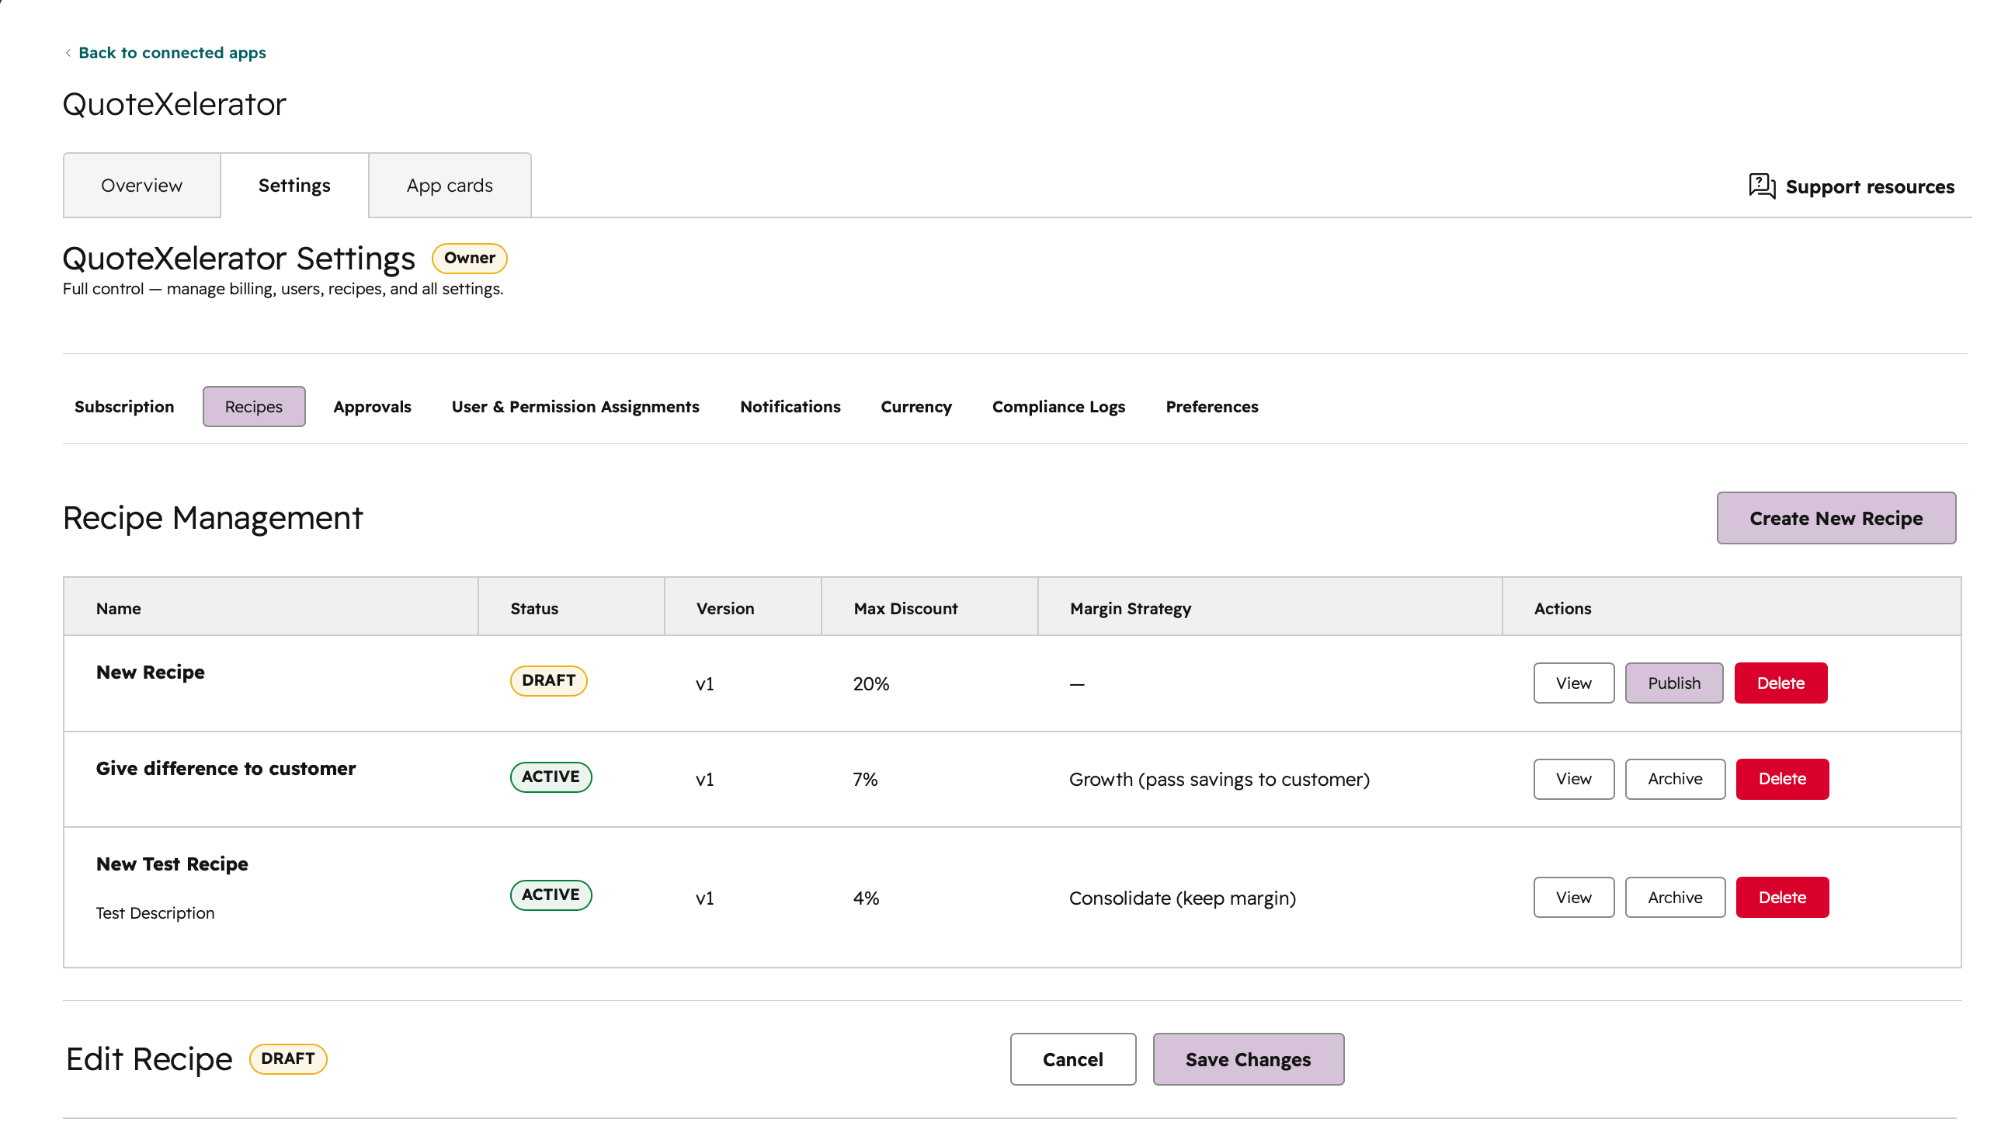Click DRAFT badge next to Edit Recipe
This screenshot has height=1133, width=2015.
[x=288, y=1058]
